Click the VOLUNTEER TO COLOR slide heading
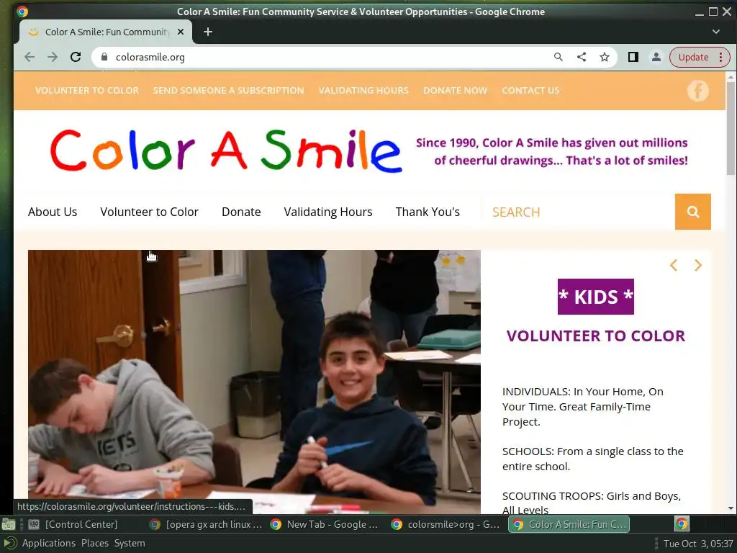This screenshot has height=553, width=737. (595, 336)
